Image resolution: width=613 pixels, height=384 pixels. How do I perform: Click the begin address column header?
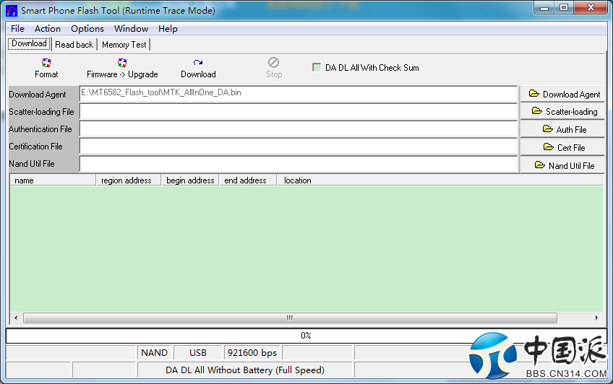pos(190,180)
